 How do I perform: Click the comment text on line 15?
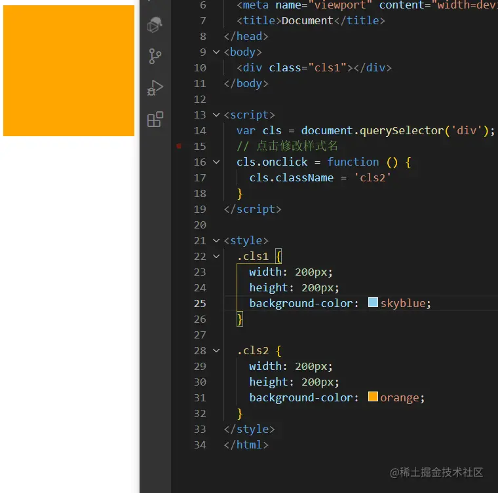287,146
